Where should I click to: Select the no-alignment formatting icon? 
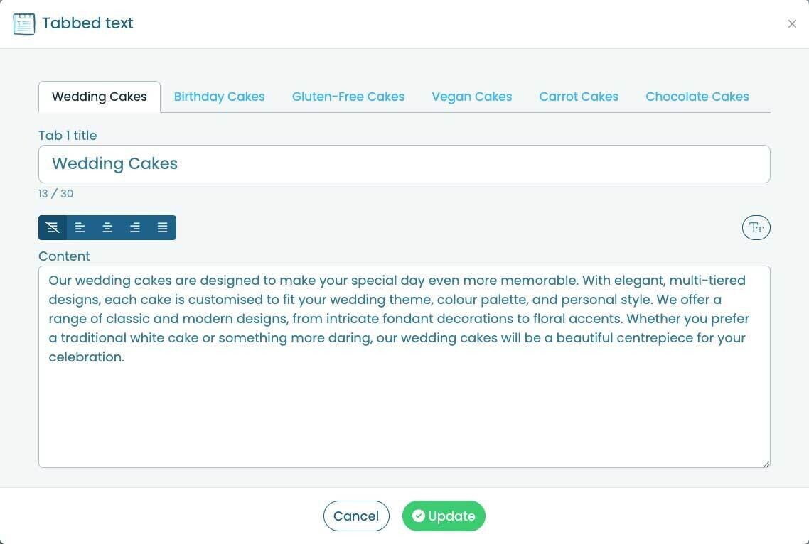pyautogui.click(x=53, y=227)
